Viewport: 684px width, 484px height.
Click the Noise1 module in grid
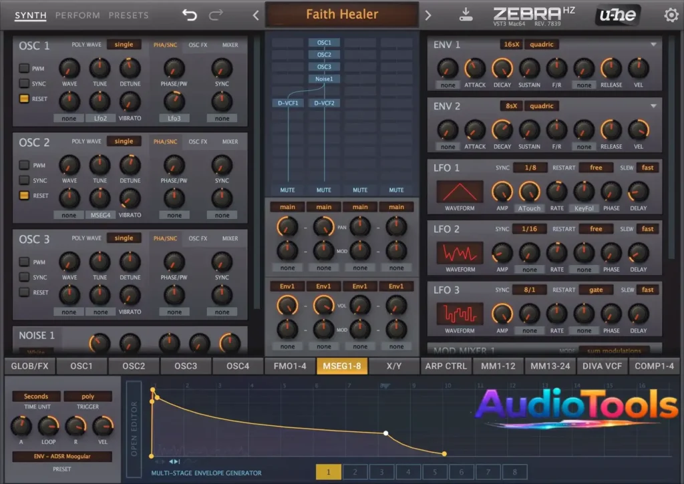pos(324,79)
